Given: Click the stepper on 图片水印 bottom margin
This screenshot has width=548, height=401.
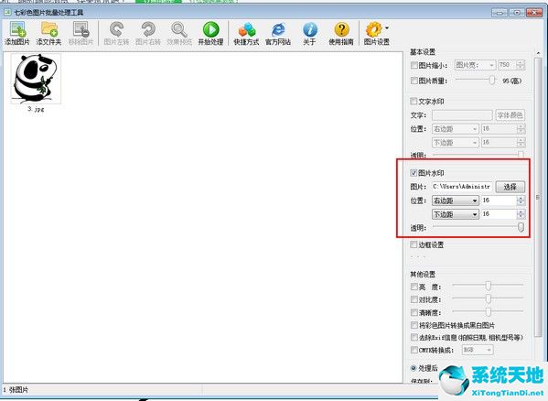Looking at the screenshot, I should (521, 214).
